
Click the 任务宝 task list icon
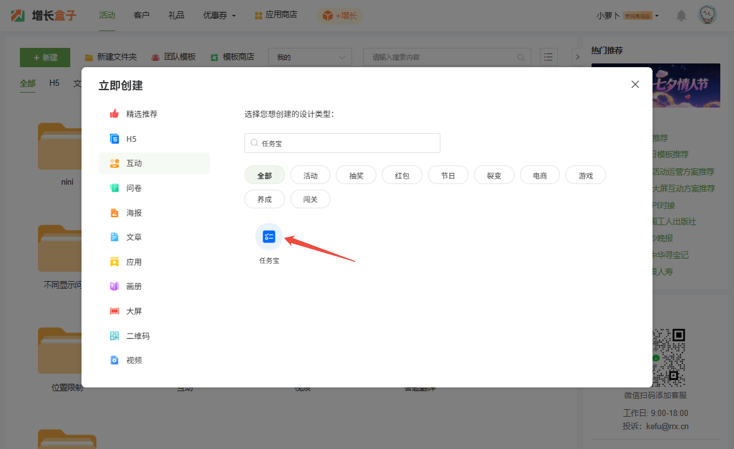269,236
